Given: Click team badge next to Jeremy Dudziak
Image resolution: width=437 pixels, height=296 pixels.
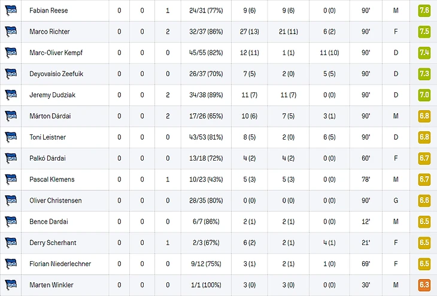Looking at the screenshot, I should tap(11, 95).
